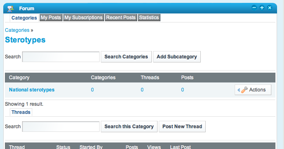
Task: Click the Threads section tab
Action: click(21, 112)
